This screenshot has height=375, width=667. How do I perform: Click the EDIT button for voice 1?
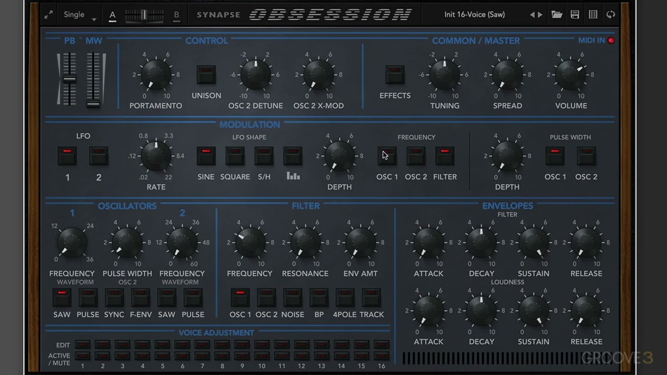pyautogui.click(x=82, y=345)
